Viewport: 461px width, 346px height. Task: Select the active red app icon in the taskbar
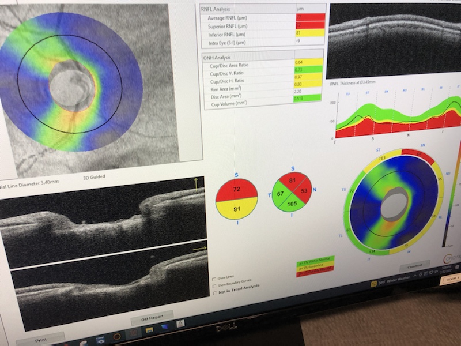[x=133, y=333]
